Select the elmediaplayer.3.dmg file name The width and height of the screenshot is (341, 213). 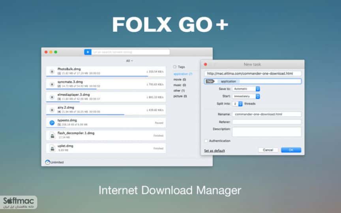(74, 95)
